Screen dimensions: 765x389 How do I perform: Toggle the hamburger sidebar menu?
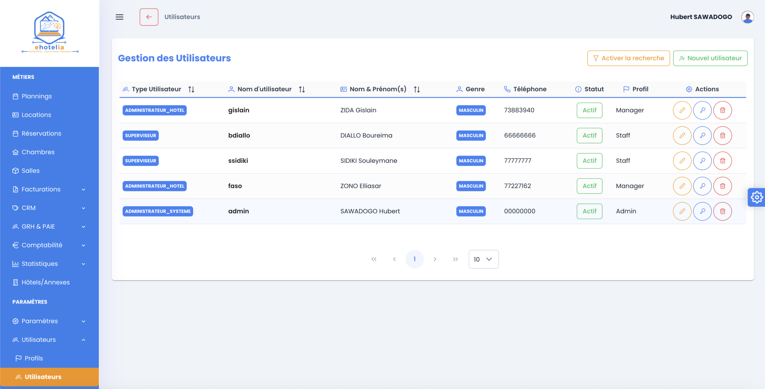[x=120, y=17]
